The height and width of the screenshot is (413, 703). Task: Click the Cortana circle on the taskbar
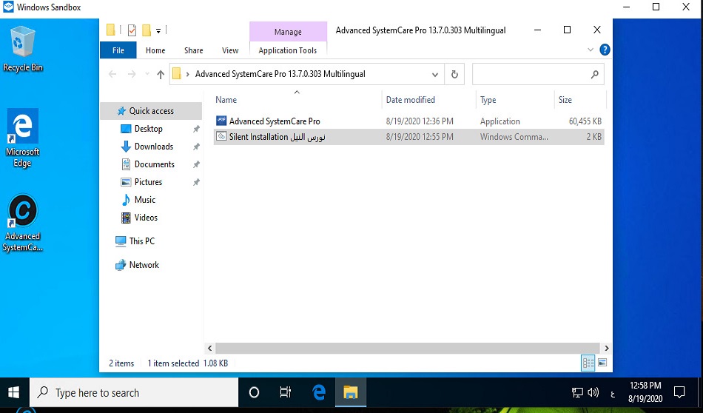[x=254, y=392]
